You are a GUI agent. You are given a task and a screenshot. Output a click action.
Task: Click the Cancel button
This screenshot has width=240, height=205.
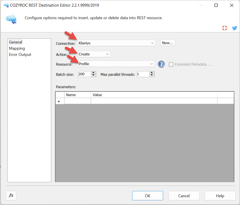(184, 196)
